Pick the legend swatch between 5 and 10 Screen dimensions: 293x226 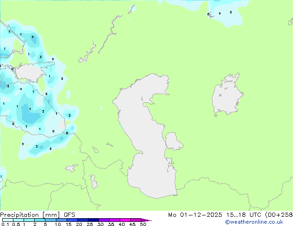[x=50, y=220]
